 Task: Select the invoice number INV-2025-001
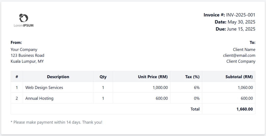241,15
